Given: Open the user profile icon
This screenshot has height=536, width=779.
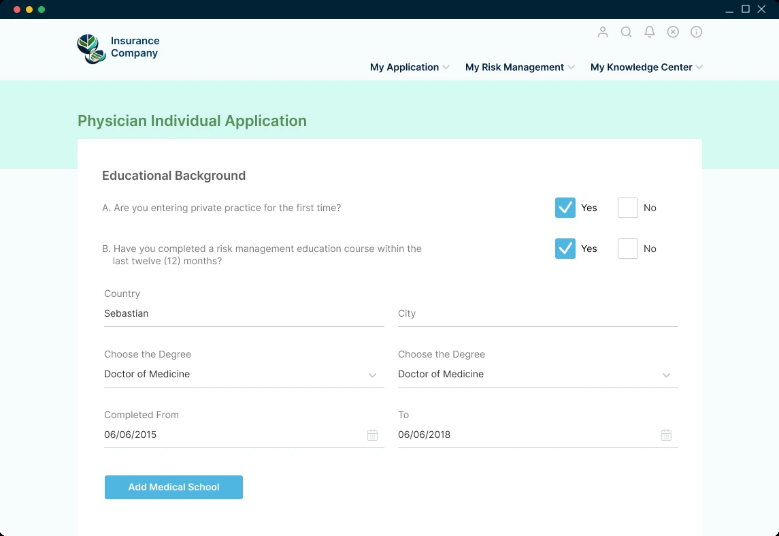Looking at the screenshot, I should (x=603, y=32).
